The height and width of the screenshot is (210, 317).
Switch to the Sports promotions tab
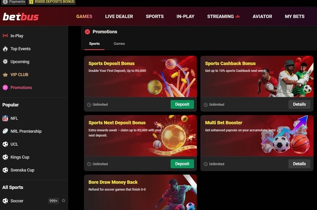(x=94, y=44)
